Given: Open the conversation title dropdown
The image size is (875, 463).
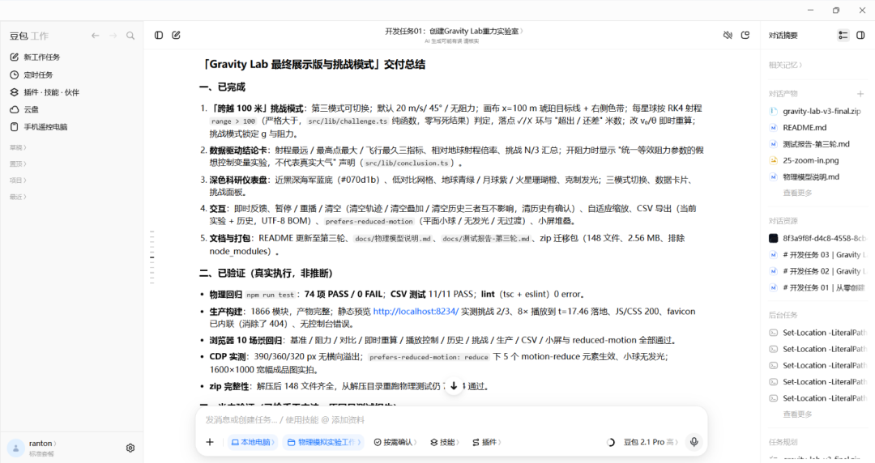Looking at the screenshot, I should coord(454,32).
